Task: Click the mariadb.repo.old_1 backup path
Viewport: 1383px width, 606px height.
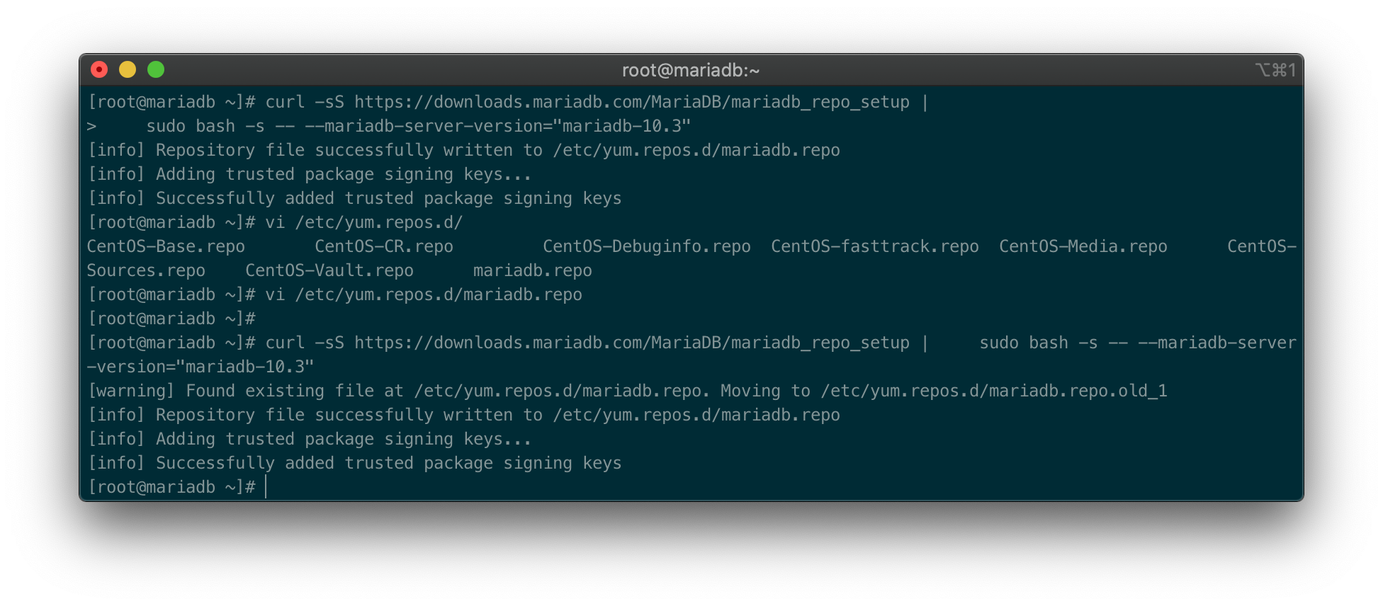Action: click(x=994, y=391)
